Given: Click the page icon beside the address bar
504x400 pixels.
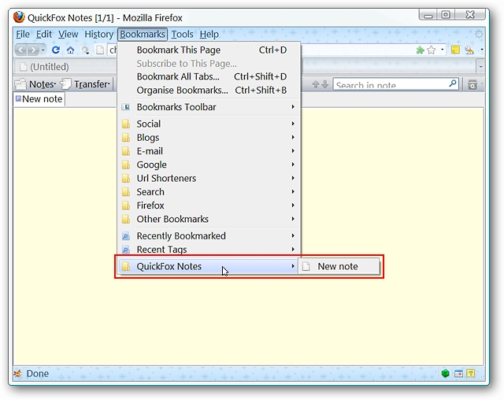Looking at the screenshot, I should pos(100,50).
